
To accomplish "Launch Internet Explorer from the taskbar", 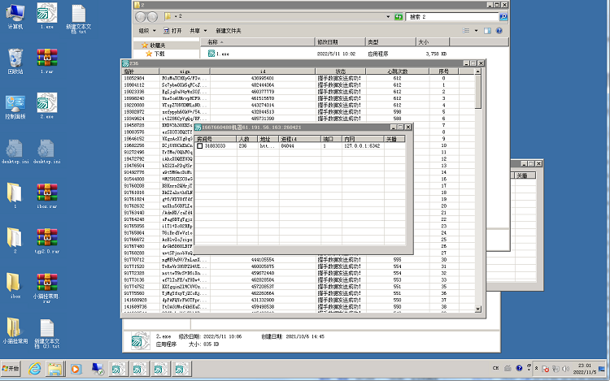I will pos(35,369).
